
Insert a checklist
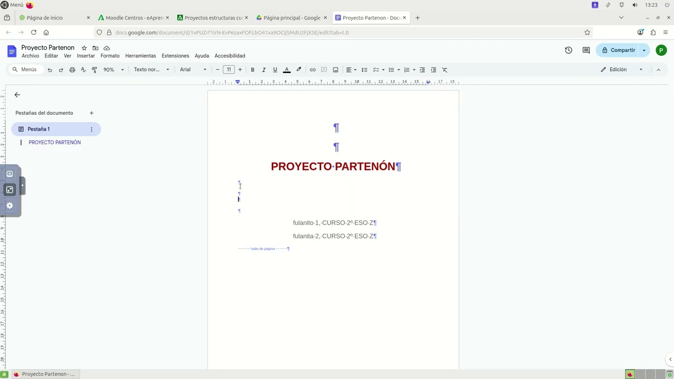(x=375, y=69)
